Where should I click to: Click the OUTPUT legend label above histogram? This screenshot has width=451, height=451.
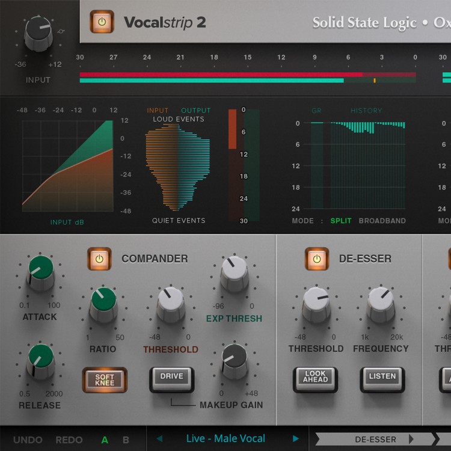[x=196, y=111]
